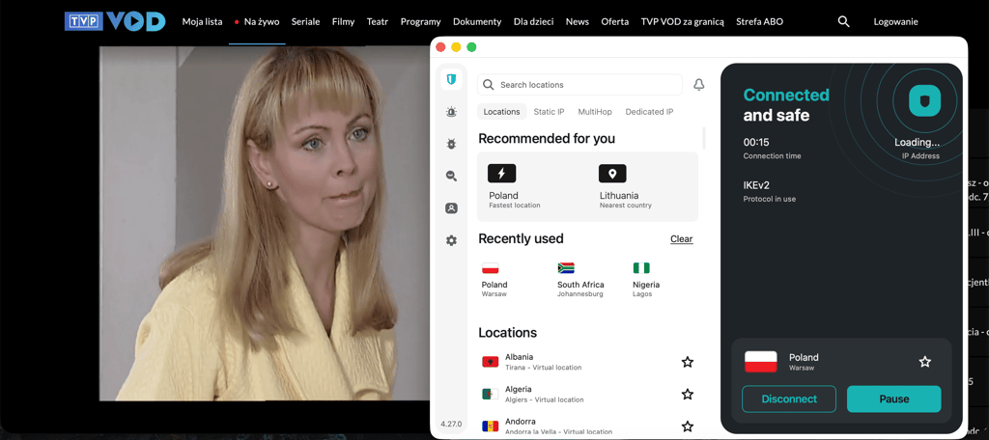This screenshot has height=440, width=989.
Task: Open Programy in TVP VOD menu
Action: (x=421, y=21)
